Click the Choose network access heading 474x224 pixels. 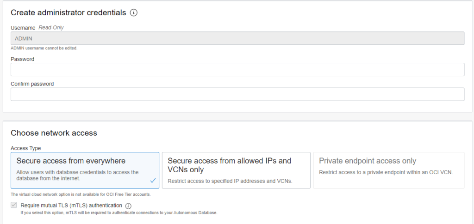coord(54,133)
